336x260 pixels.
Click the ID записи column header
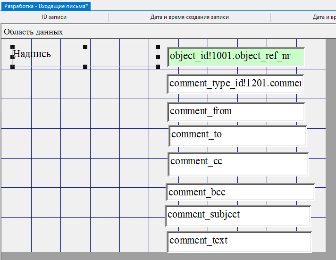click(x=54, y=17)
